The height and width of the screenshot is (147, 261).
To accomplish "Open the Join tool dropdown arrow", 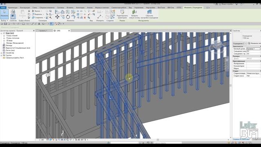I will [x=44, y=18].
